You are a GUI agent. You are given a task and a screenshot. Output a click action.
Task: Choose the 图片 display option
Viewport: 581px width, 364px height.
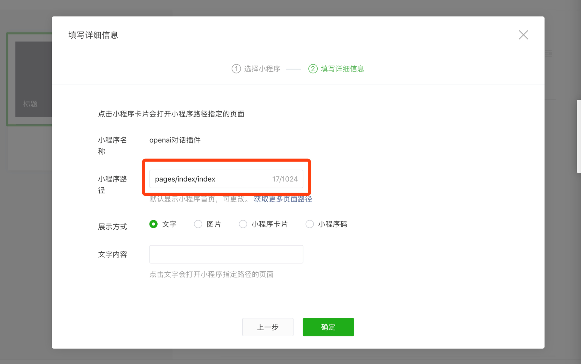198,224
